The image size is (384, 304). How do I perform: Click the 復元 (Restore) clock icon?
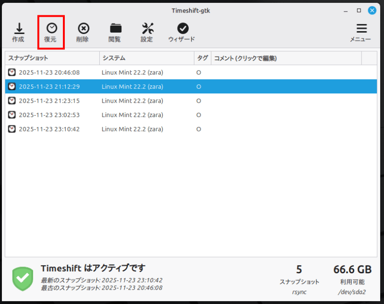51,29
